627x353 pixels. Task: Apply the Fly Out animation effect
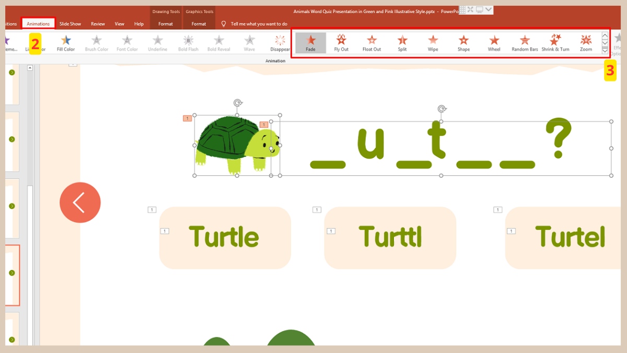click(341, 42)
